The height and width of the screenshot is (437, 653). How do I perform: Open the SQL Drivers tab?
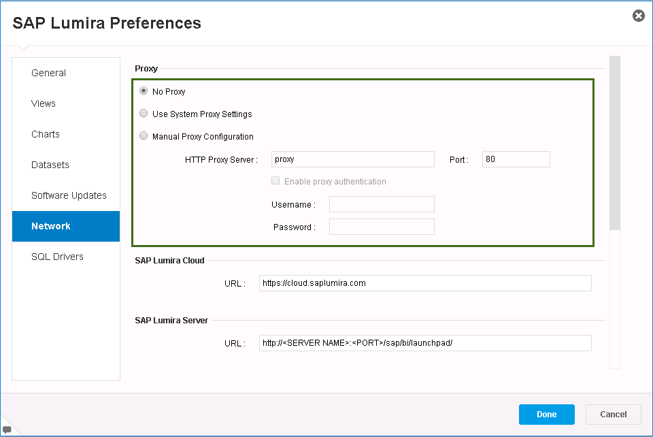[66, 257]
